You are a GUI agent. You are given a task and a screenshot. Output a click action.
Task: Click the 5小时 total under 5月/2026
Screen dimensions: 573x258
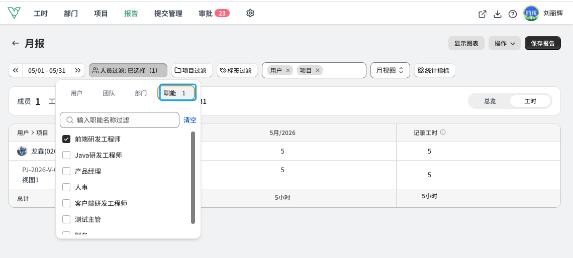coord(282,197)
